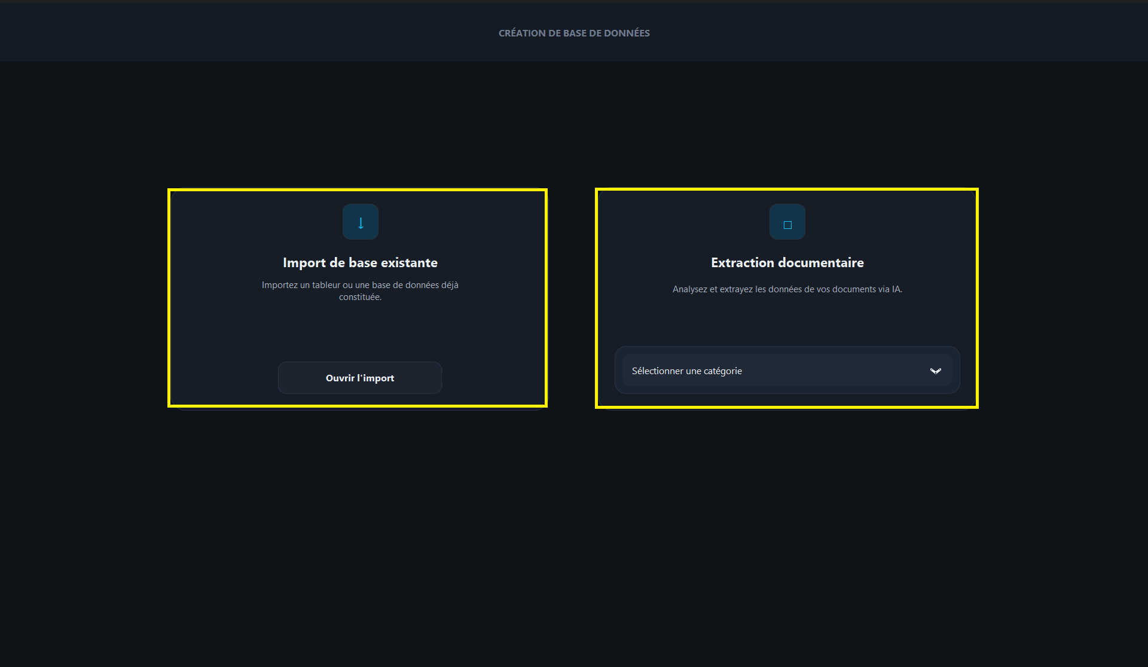1148x667 pixels.
Task: Click the chevron arrow of category dropdown
Action: (x=936, y=371)
